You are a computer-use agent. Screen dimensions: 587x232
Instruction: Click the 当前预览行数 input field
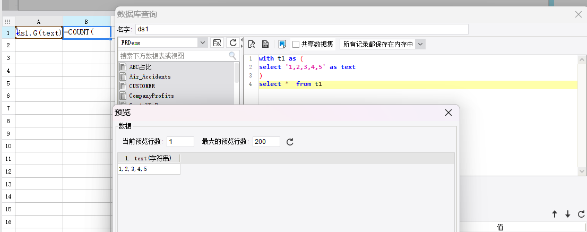[180, 141]
